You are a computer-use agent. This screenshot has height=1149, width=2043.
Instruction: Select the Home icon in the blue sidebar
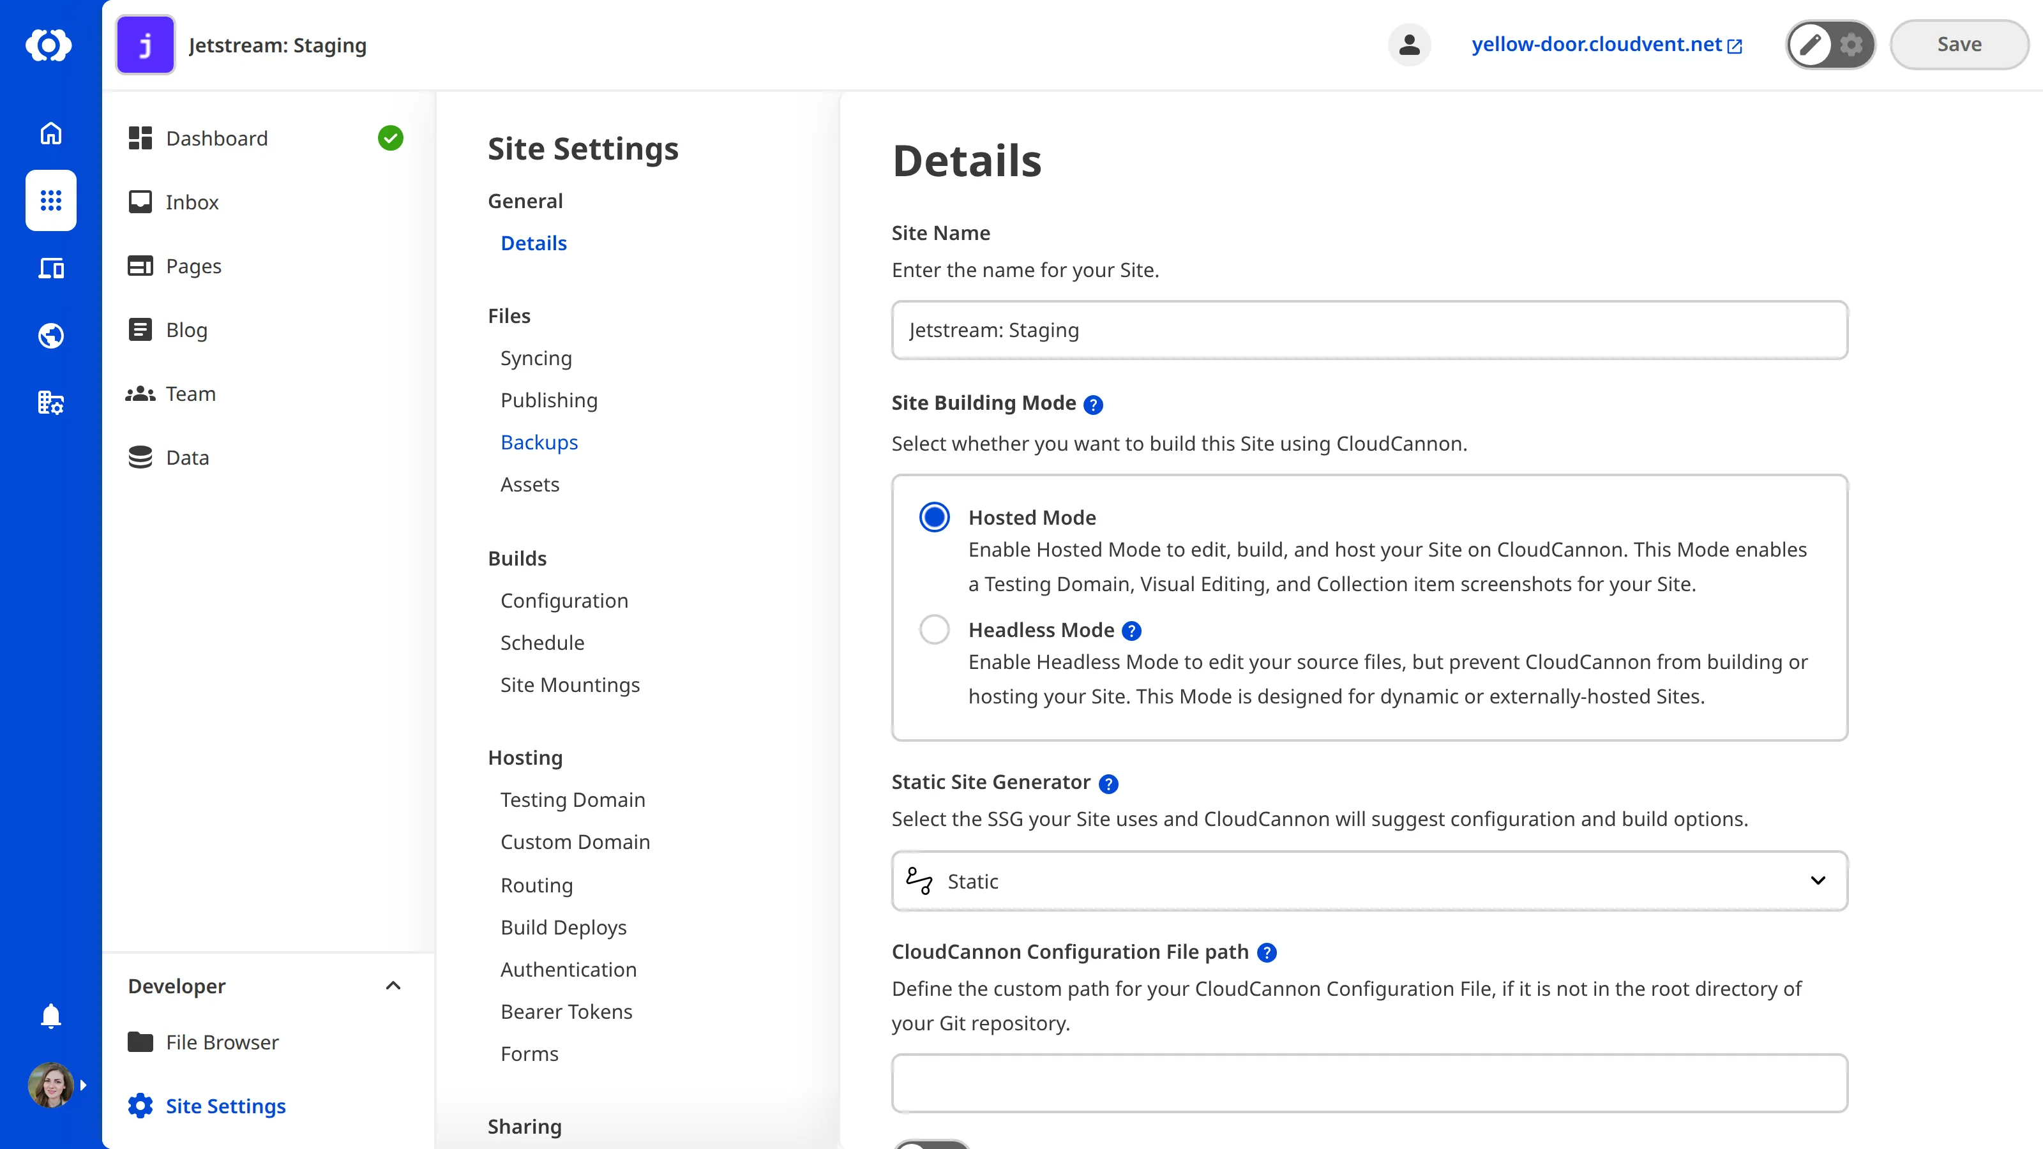50,133
